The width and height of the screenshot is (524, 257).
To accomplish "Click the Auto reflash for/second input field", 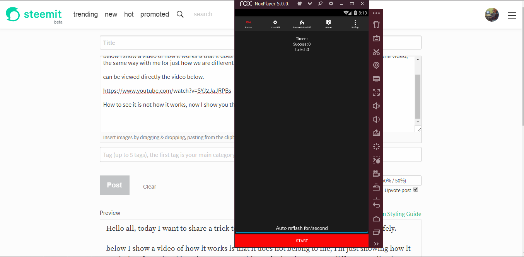I will [x=302, y=228].
